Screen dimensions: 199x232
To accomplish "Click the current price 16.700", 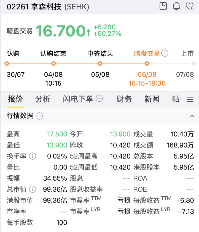I will pos(61,31).
